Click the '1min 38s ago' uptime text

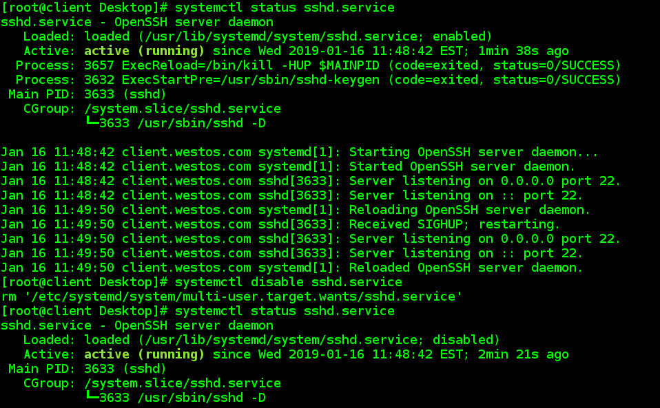click(x=523, y=52)
